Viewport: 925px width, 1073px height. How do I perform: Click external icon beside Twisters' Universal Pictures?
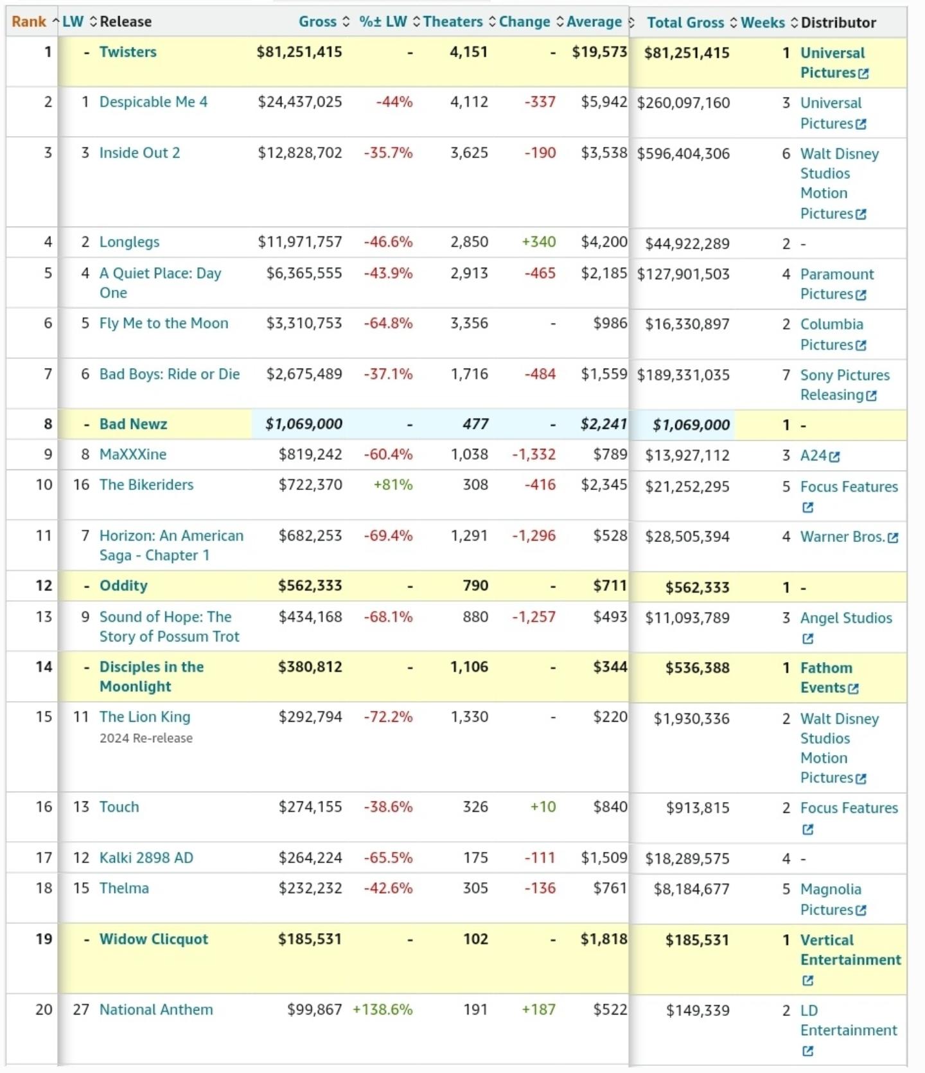click(x=863, y=73)
